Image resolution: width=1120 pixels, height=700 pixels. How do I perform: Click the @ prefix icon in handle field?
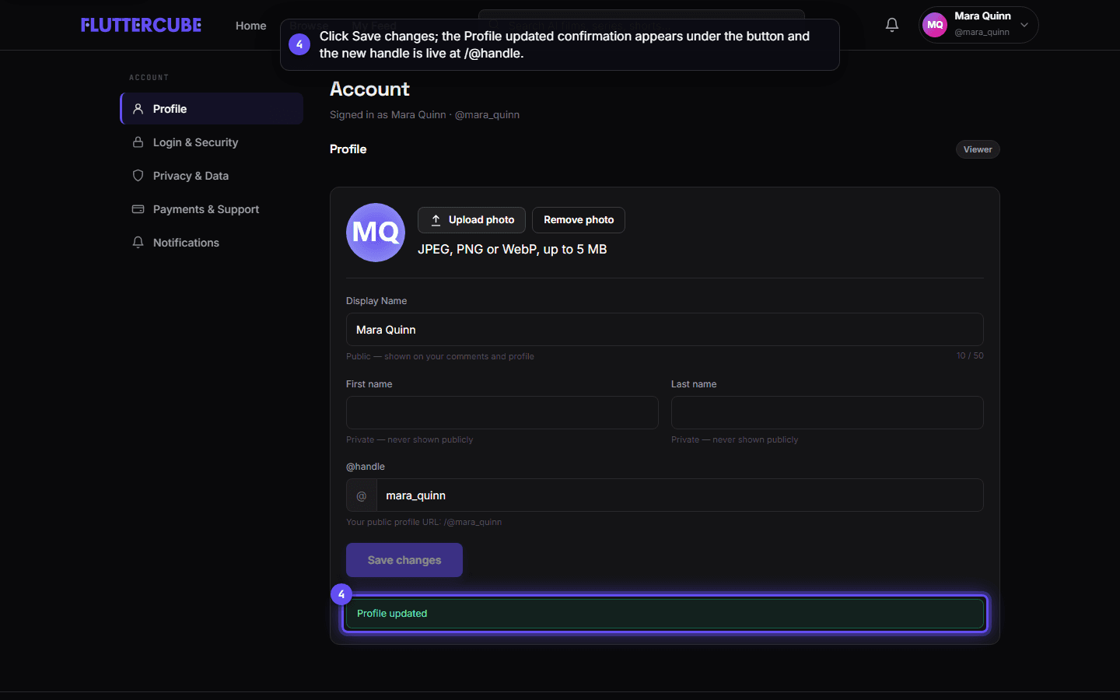362,495
